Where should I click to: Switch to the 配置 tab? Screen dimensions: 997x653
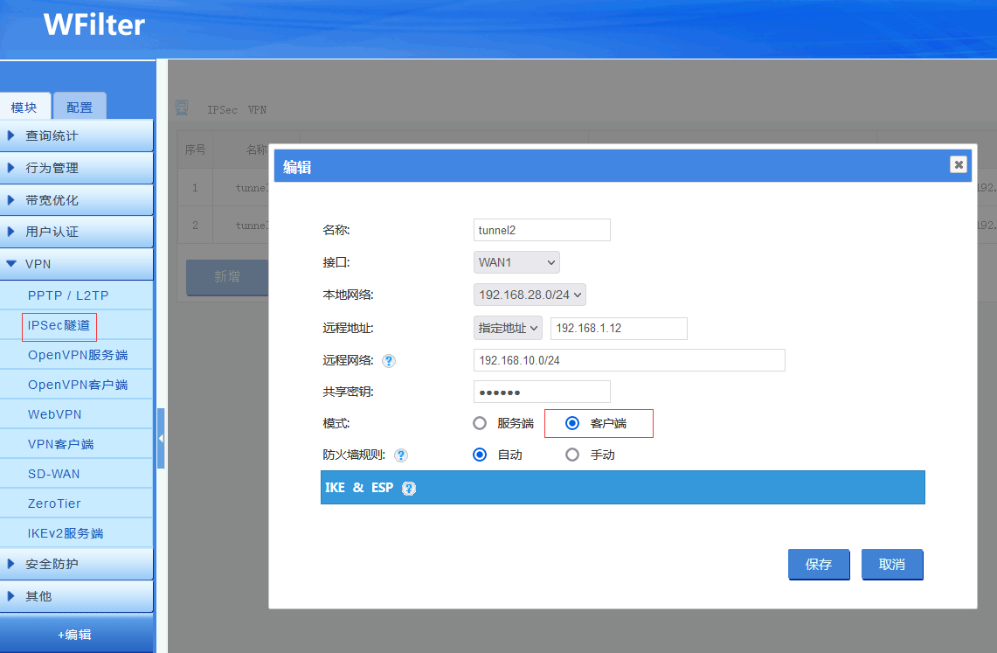pos(80,107)
